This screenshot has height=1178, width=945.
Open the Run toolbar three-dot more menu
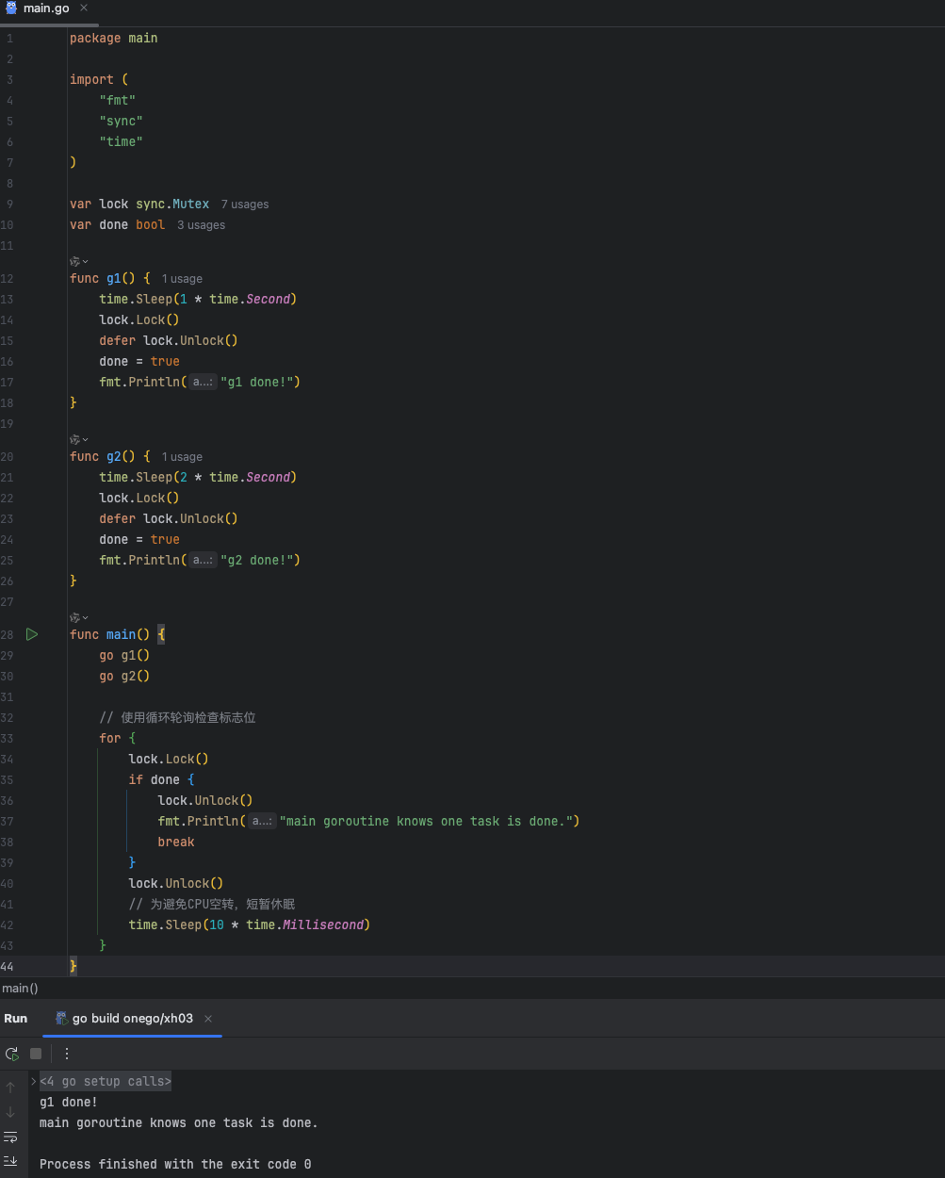tap(67, 1054)
